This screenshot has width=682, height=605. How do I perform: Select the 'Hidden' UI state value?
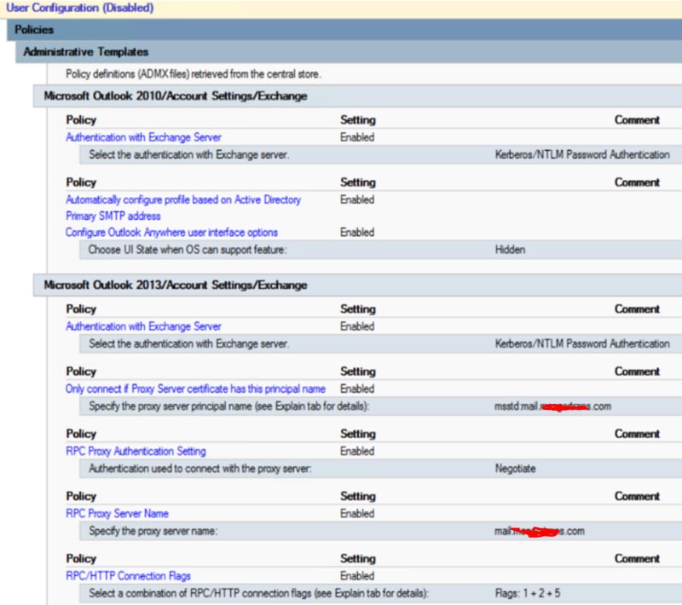point(510,250)
